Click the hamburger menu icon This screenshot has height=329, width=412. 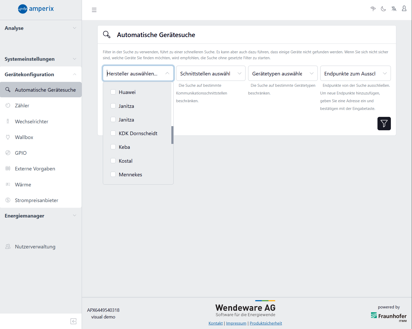(94, 10)
